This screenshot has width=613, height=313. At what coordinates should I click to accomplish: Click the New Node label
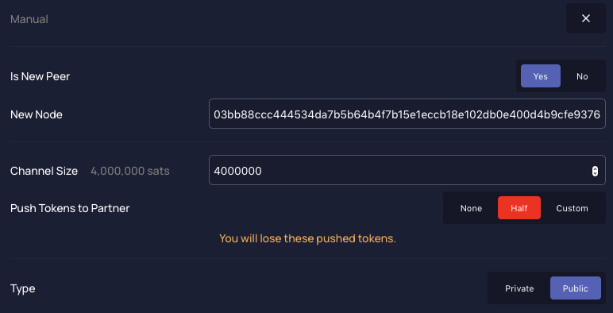tap(37, 114)
